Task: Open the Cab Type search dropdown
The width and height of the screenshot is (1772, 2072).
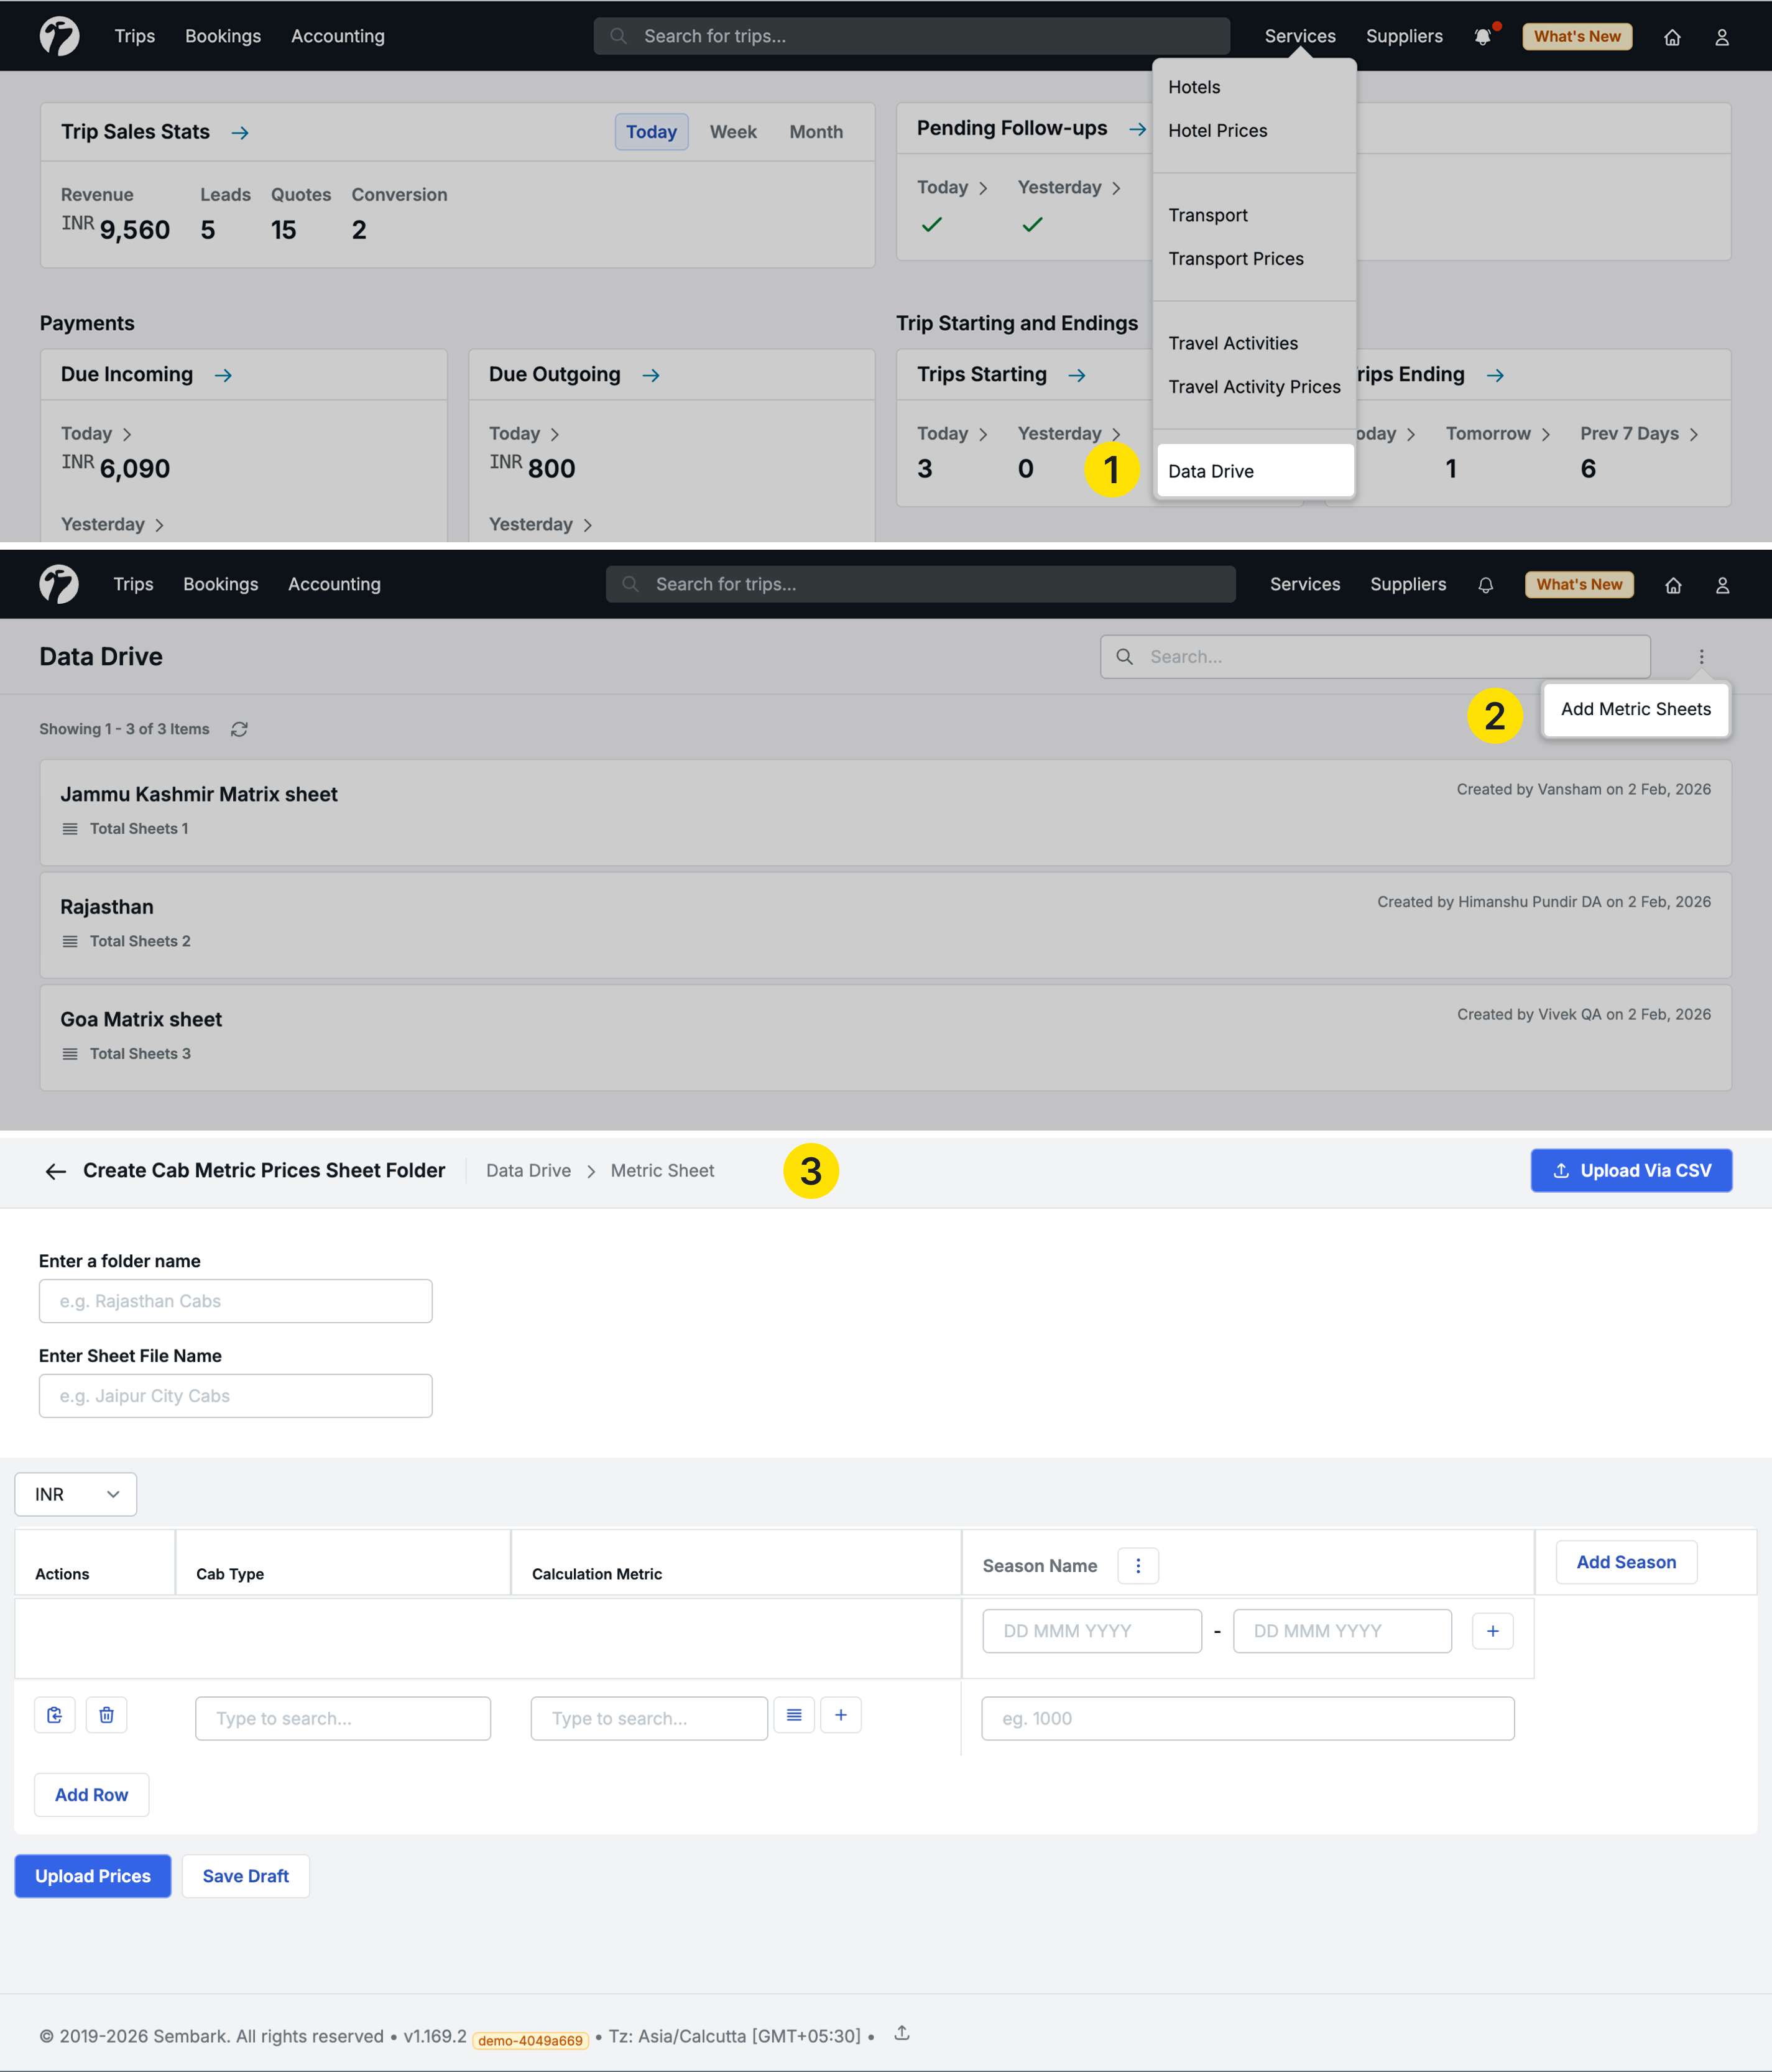Action: point(343,1718)
